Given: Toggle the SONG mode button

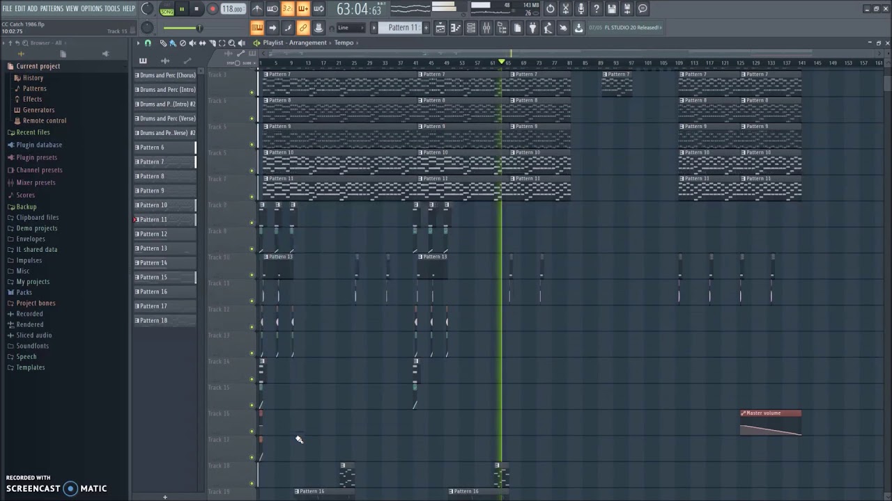Looking at the screenshot, I should click(x=167, y=12).
